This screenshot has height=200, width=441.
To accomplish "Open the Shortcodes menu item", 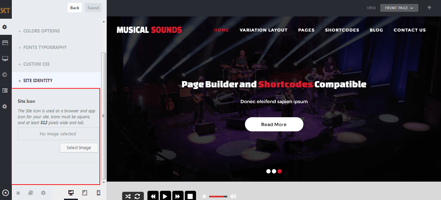I will pos(342,30).
